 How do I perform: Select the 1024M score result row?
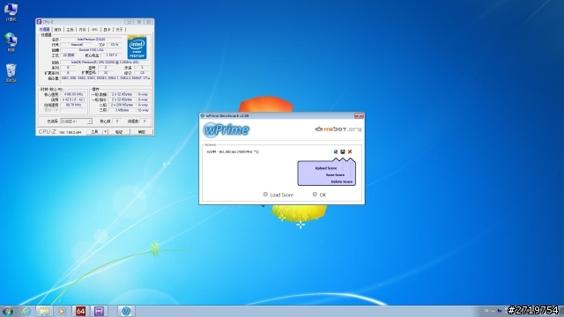pyautogui.click(x=233, y=151)
